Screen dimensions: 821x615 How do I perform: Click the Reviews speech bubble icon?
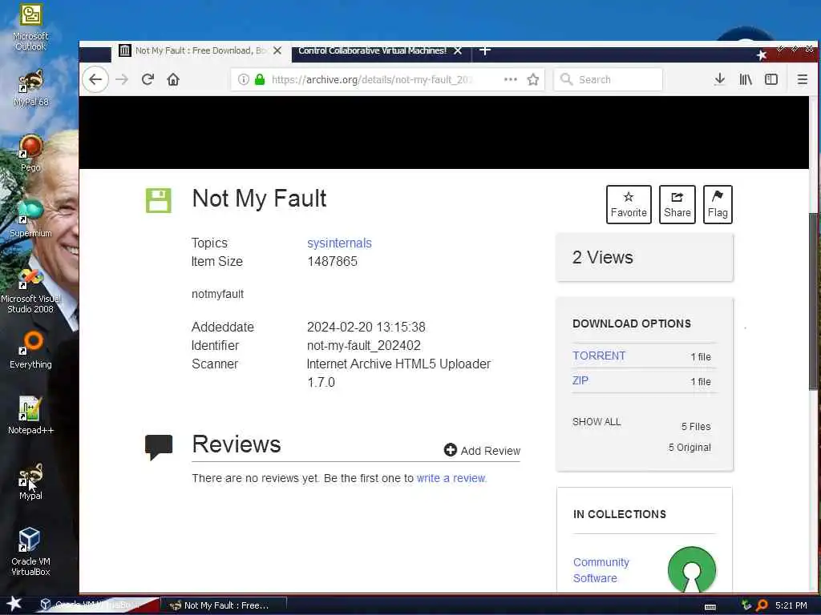pos(159,447)
